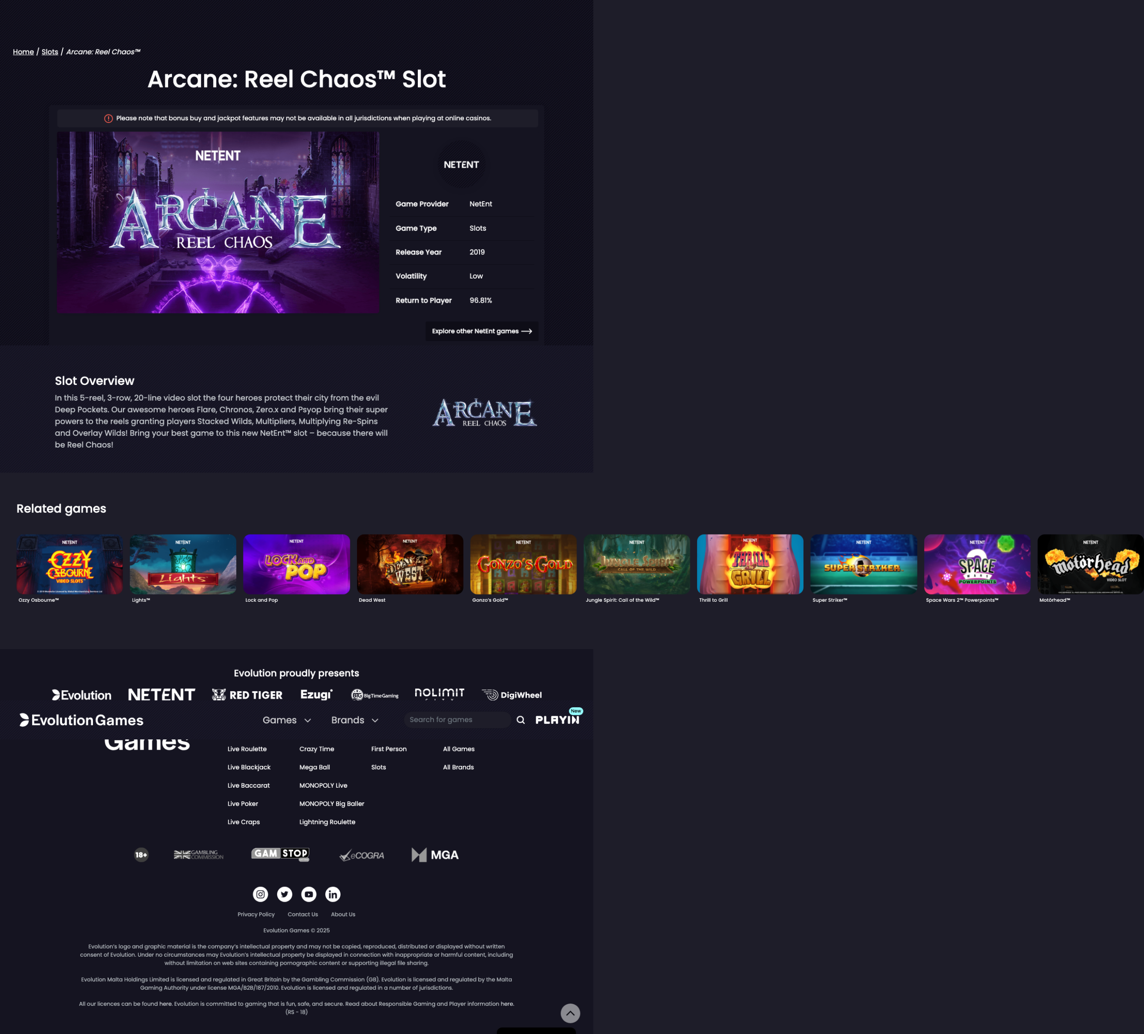Viewport: 1144px width, 1034px height.
Task: Click the GamStop logo
Action: click(280, 854)
